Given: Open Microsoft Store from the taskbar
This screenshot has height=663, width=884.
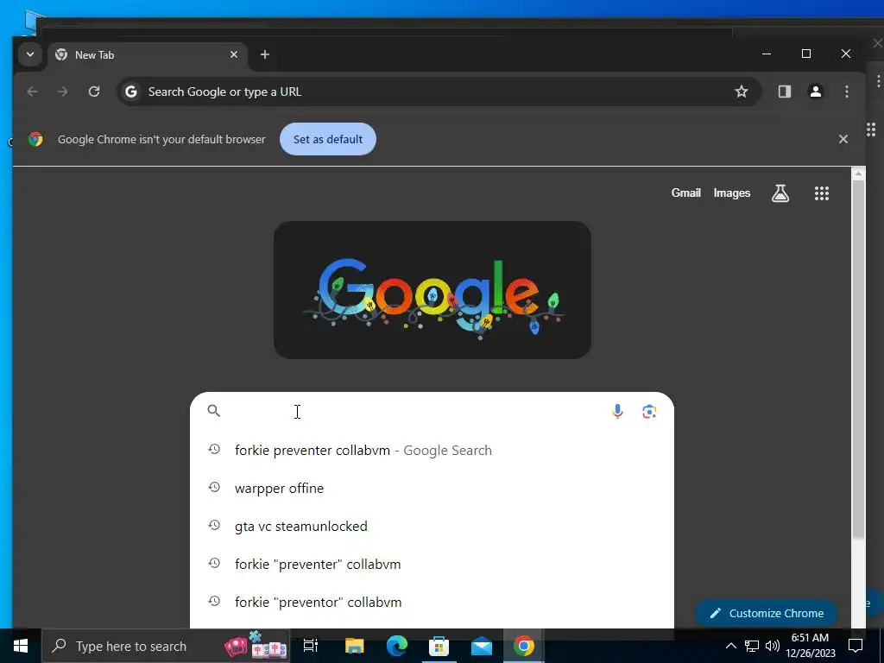Looking at the screenshot, I should tap(439, 646).
